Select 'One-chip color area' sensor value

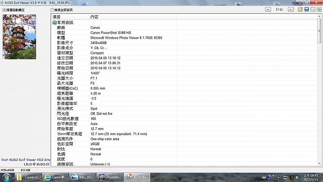tap(105, 139)
